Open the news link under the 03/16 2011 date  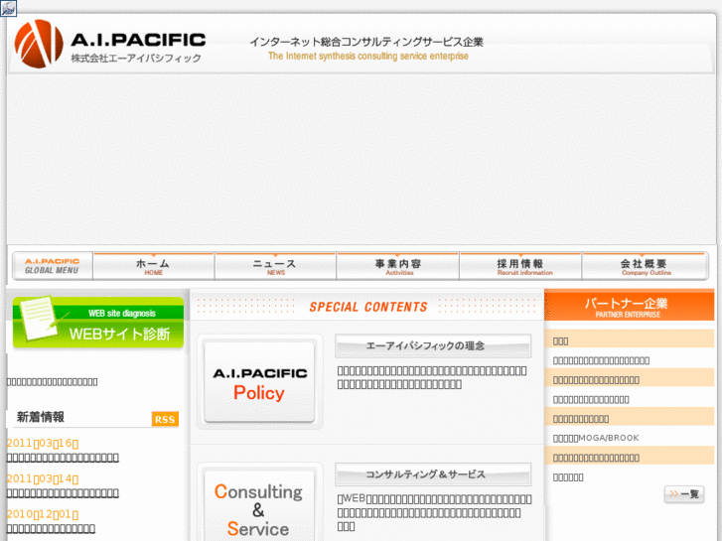(x=63, y=458)
